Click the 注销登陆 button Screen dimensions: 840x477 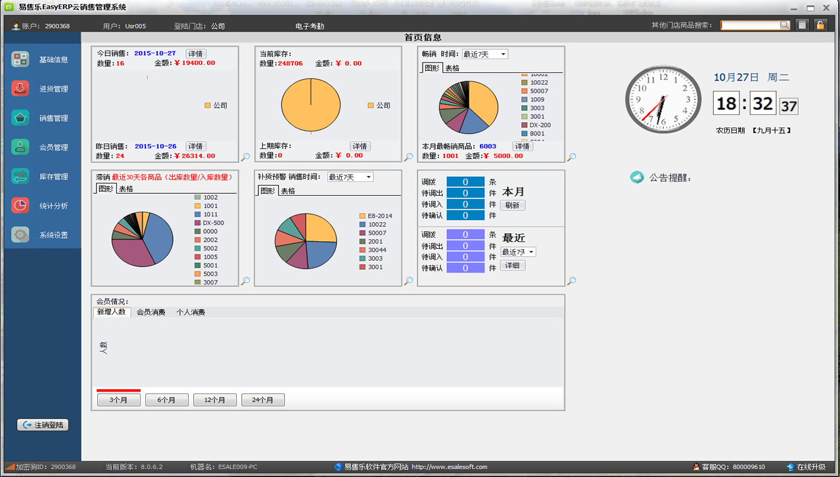pos(43,425)
